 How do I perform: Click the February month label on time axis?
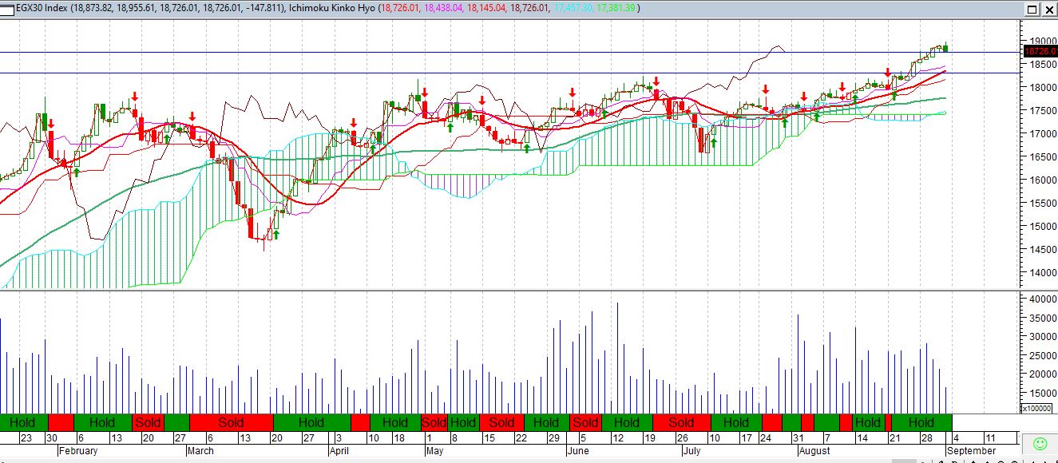pyautogui.click(x=78, y=451)
